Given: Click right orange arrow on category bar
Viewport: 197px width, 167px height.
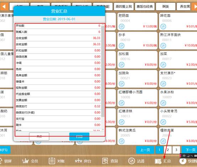Looking at the screenshot, I should tap(194, 6).
